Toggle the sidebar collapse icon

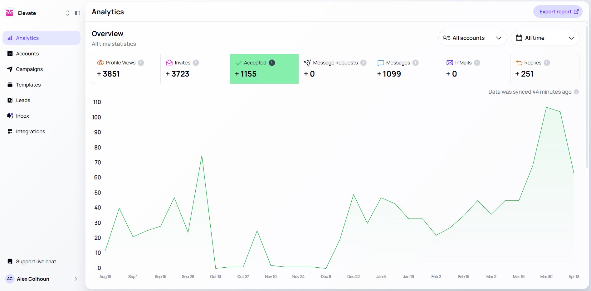coord(77,13)
